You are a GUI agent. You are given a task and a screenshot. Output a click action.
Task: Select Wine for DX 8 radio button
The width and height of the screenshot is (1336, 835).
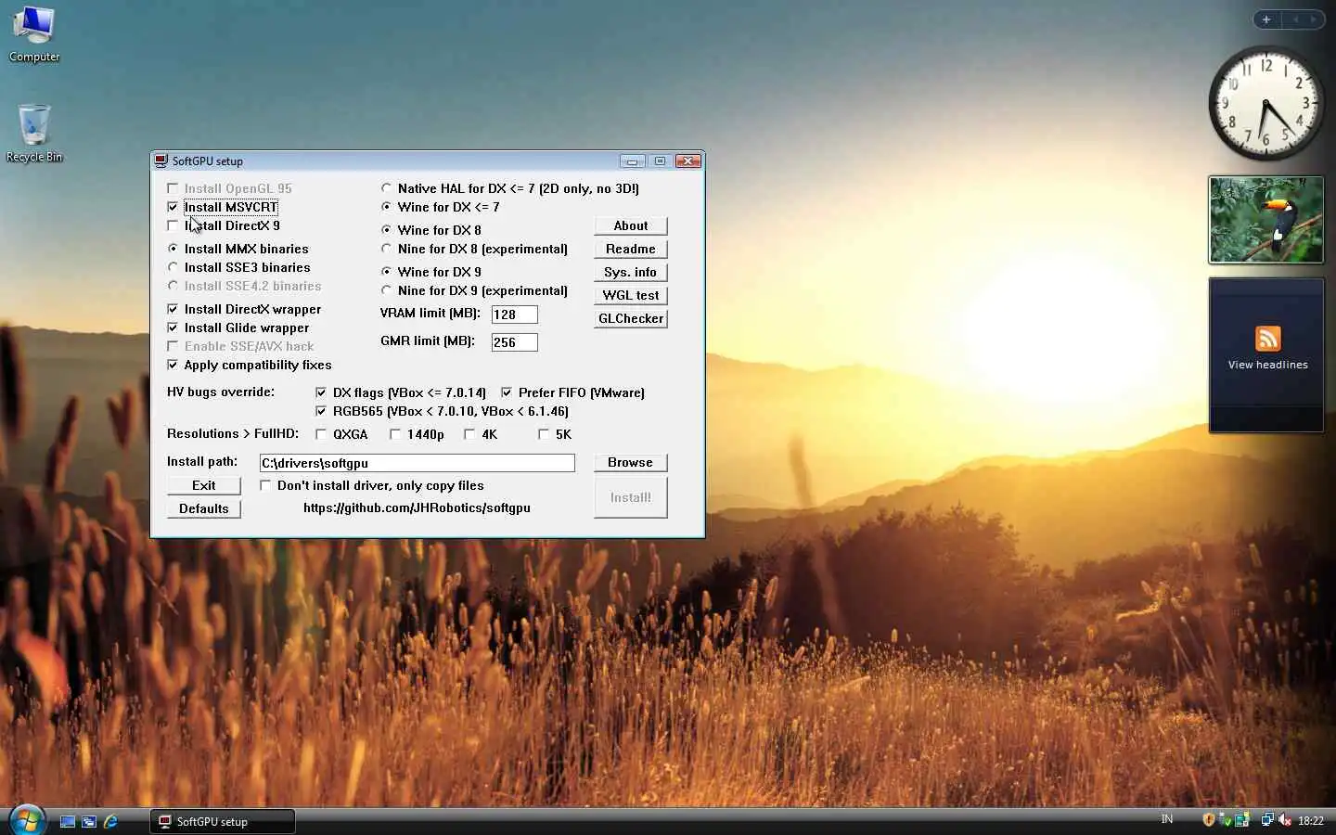point(387,230)
